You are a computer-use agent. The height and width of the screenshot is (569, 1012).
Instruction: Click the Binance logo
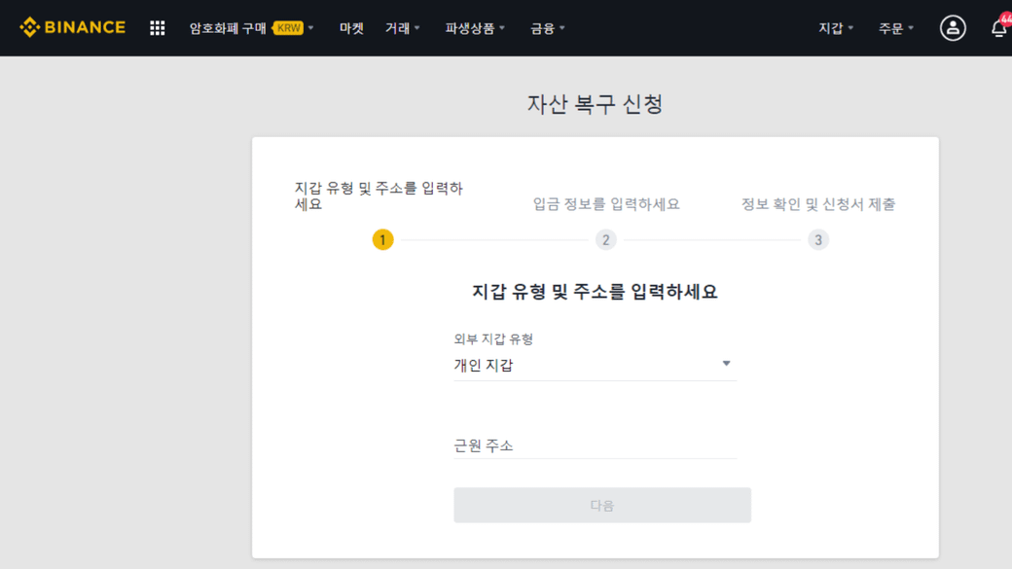click(73, 27)
